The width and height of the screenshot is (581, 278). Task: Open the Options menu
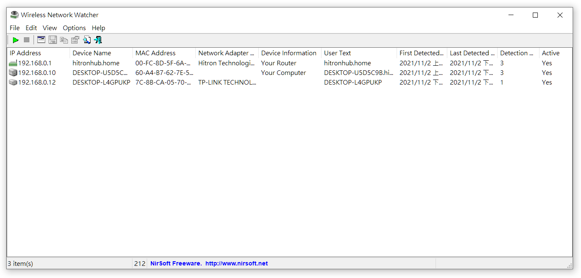[74, 28]
